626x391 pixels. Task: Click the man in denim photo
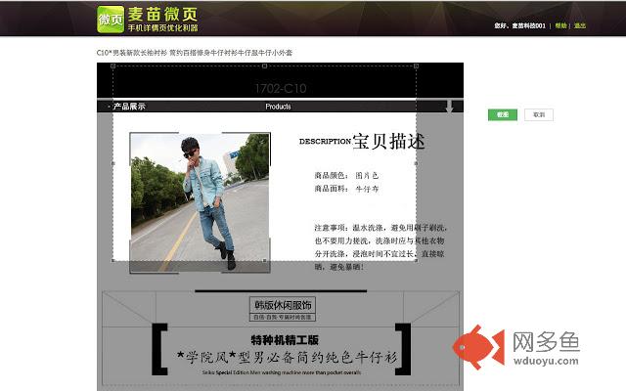pyautogui.click(x=200, y=202)
